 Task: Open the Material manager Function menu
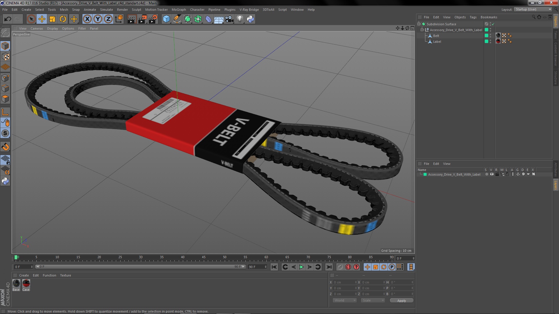[49, 275]
